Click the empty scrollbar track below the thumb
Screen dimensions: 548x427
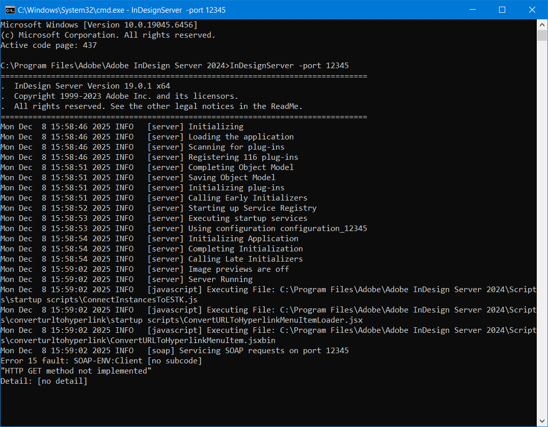point(542,229)
